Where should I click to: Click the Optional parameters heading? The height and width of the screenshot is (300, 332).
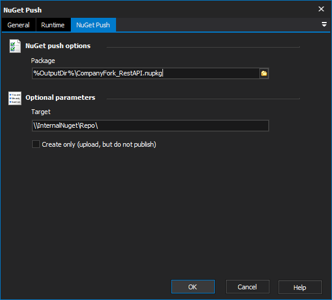60,97
